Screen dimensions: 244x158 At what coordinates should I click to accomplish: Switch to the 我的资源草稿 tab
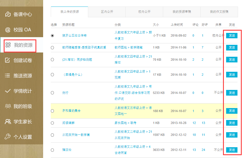pyautogui.click(x=182, y=12)
